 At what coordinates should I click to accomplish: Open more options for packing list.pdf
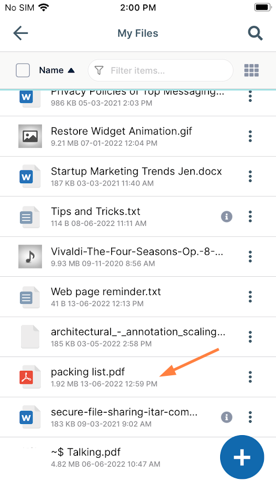[x=250, y=377]
